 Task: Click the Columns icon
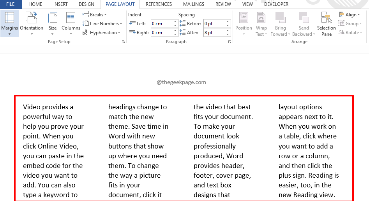point(71,18)
